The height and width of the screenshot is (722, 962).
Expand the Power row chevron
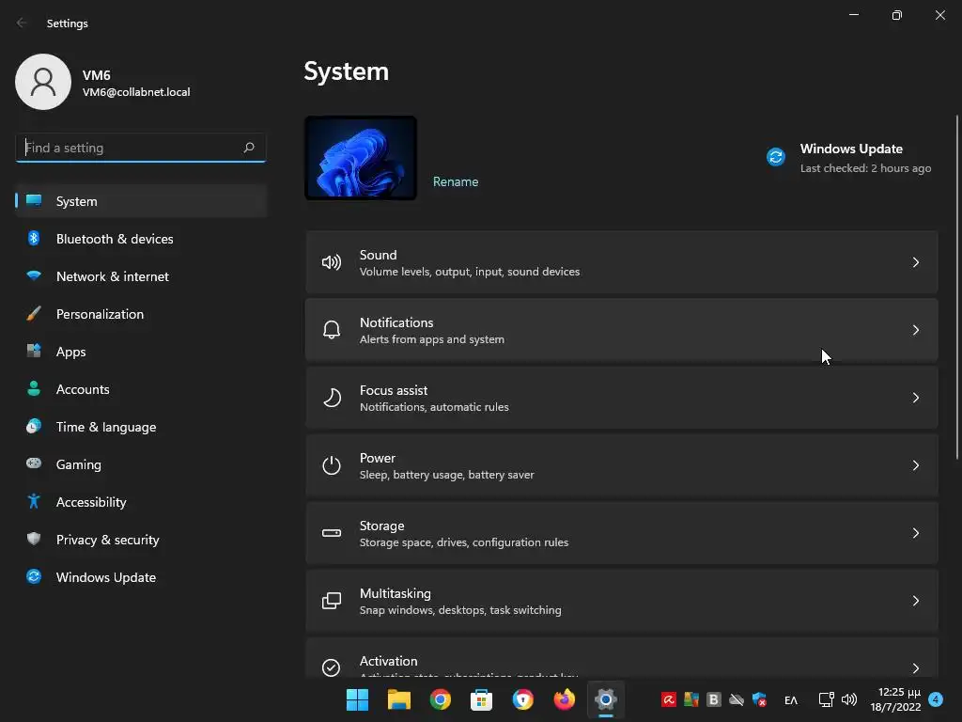coord(915,465)
